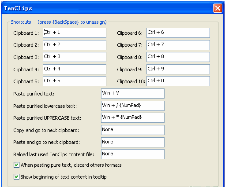The image size is (225, 187).
Task: Focus the Clipboard 7 shortcut box
Action: click(x=178, y=45)
